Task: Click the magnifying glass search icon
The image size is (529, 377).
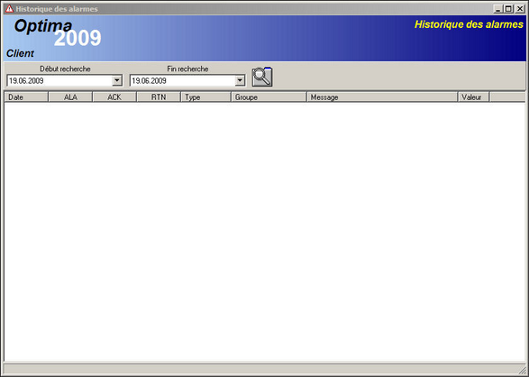Action: point(262,77)
